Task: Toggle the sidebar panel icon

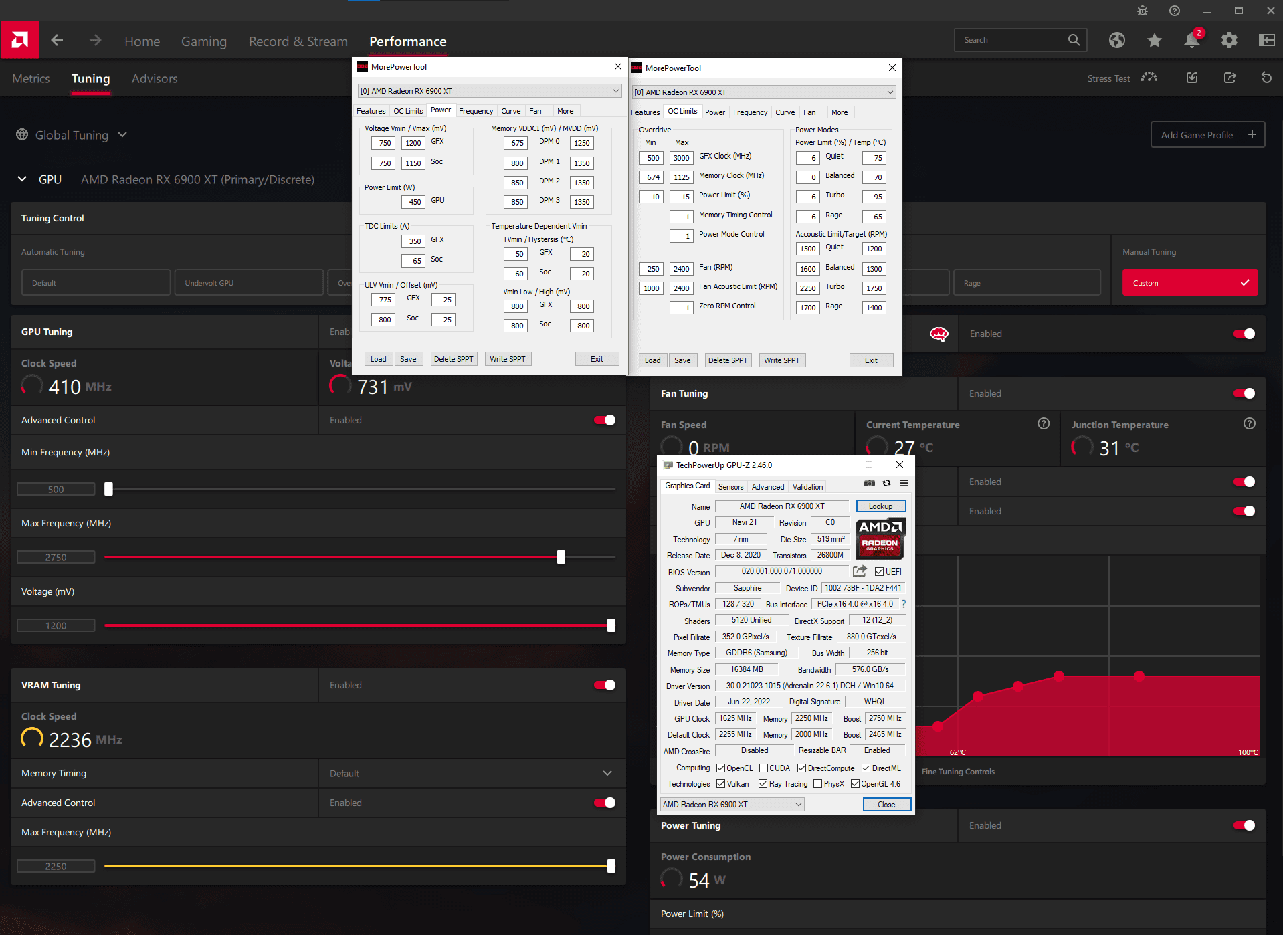Action: coord(1266,40)
